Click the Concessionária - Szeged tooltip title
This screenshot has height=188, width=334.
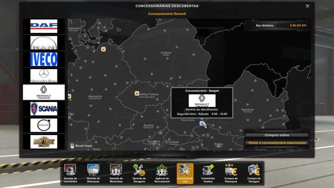click(x=202, y=91)
